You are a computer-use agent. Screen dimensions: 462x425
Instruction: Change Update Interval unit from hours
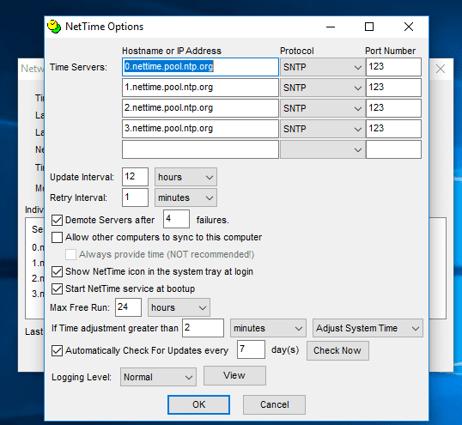pos(185,177)
